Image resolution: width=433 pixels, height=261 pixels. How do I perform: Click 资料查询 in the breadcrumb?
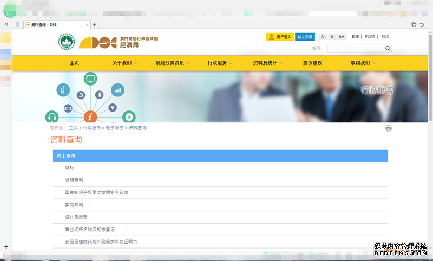click(137, 128)
